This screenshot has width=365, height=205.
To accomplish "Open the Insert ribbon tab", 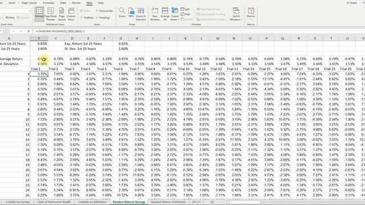I will click(12, 3).
